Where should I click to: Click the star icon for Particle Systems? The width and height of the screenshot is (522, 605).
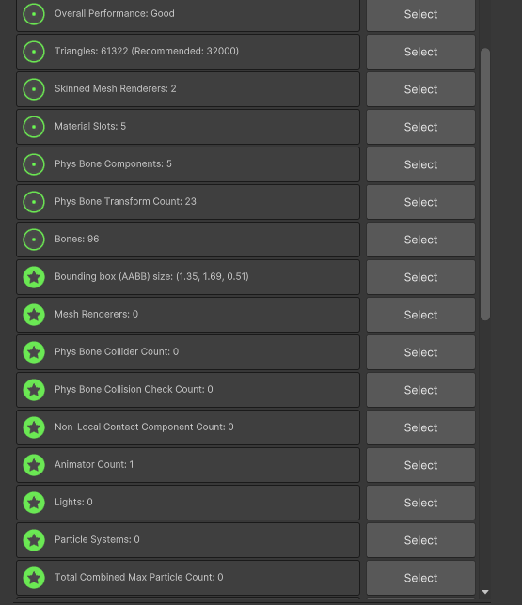[34, 540]
